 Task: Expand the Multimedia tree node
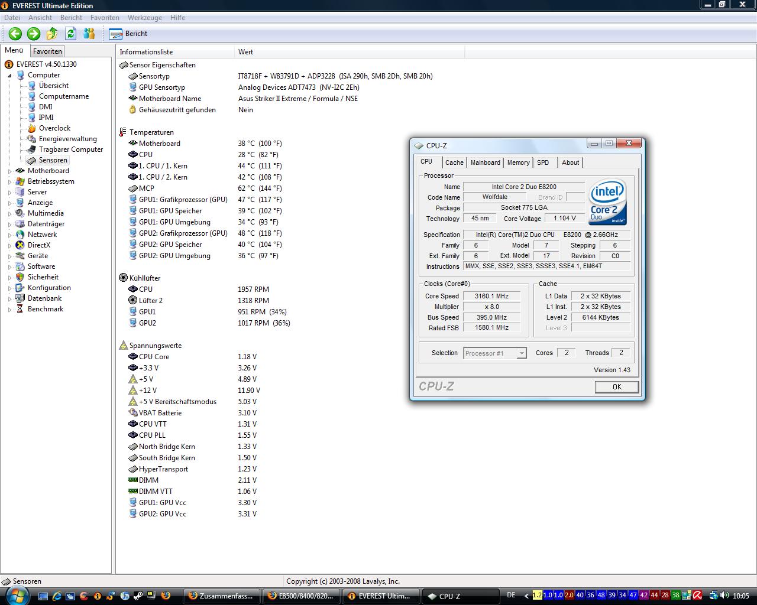(x=10, y=214)
